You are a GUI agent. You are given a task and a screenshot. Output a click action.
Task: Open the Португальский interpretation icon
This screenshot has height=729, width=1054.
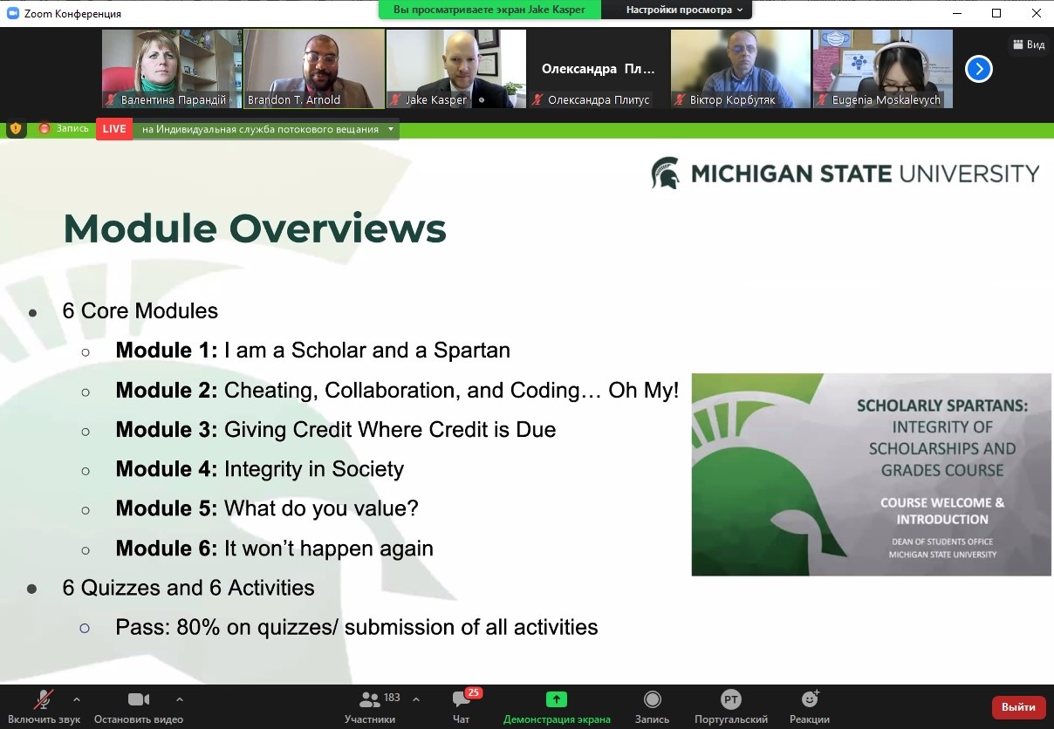pos(731,700)
